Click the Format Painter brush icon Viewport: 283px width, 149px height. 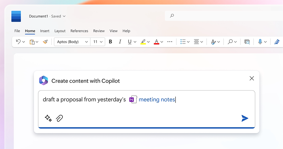(x=45, y=42)
